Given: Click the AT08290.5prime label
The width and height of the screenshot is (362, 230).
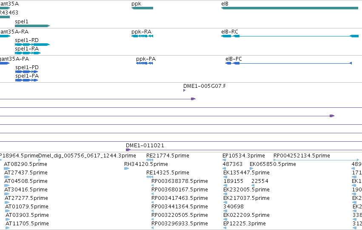Looking at the screenshot, I should tap(26, 164).
